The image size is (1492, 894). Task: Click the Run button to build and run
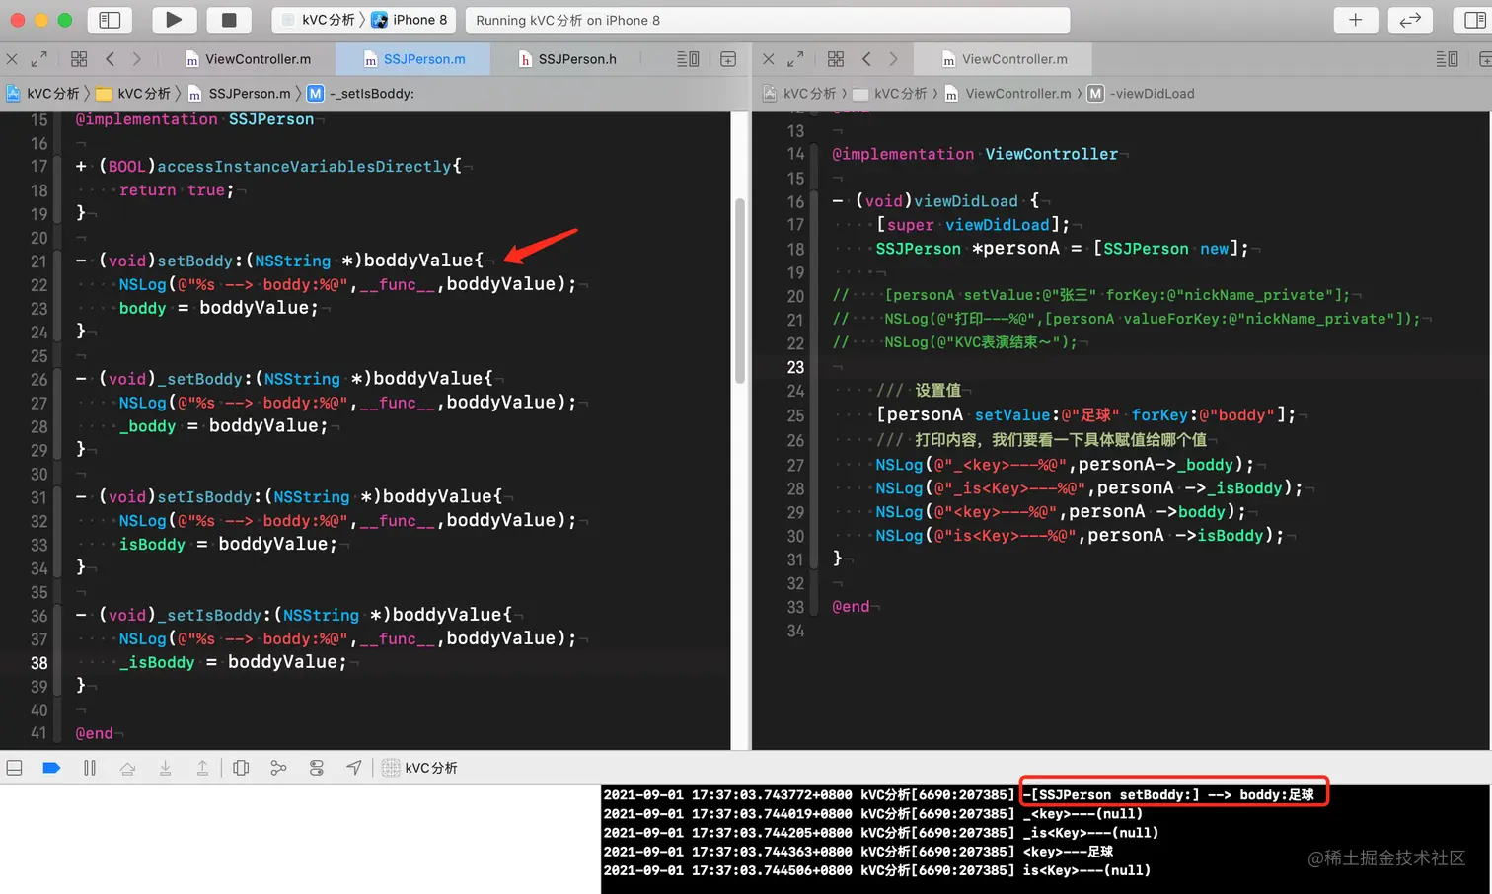click(x=174, y=20)
